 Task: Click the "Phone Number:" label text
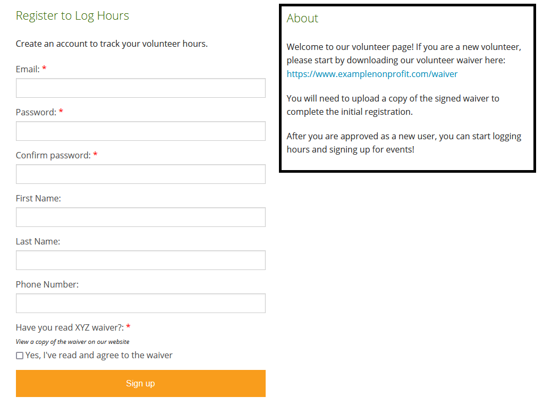click(47, 284)
